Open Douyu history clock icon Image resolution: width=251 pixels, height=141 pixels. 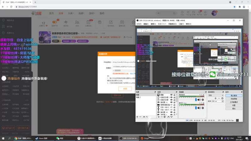pos(182,12)
